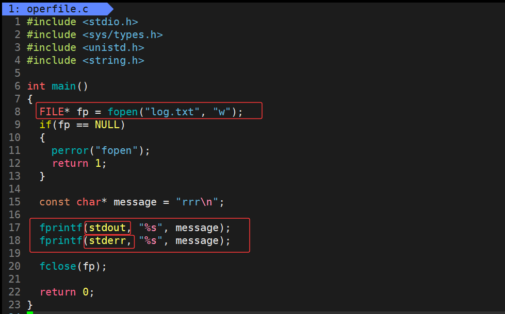505x314 pixels.
Task: Click the "rrr\n" message string
Action: point(198,202)
